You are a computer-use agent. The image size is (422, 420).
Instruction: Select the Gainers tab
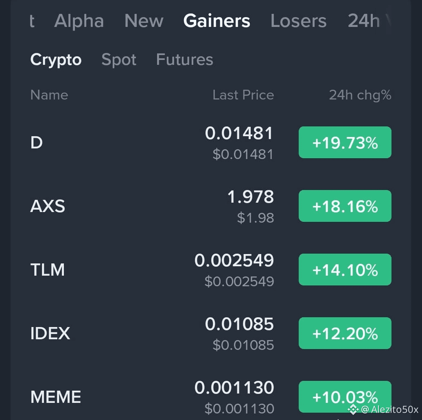216,21
